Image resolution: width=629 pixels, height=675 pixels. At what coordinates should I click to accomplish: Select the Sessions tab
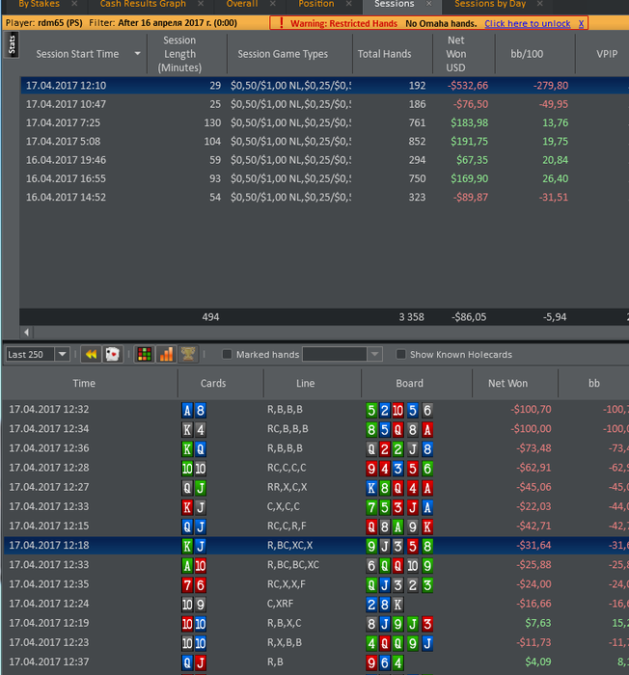coord(395,4)
